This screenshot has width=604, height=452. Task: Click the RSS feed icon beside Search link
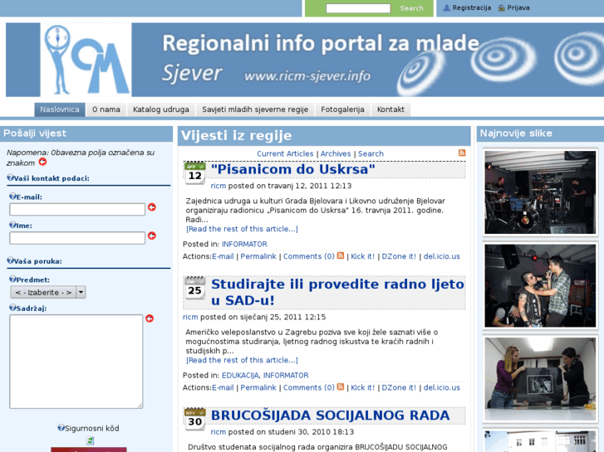[462, 153]
